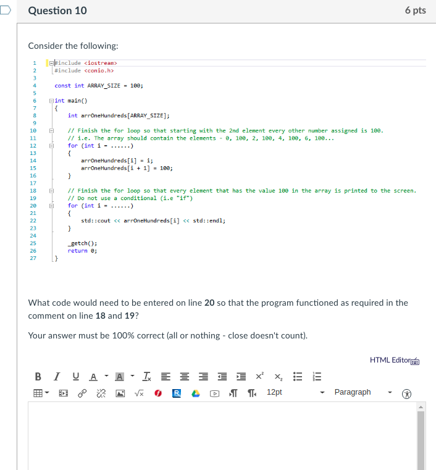Insert bulleted list
This screenshot has height=470, width=436.
click(298, 377)
